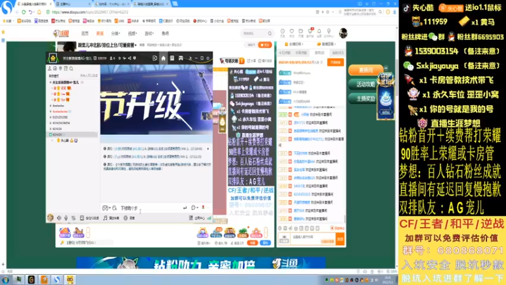Open the black G taskbar app

(x=31, y=279)
